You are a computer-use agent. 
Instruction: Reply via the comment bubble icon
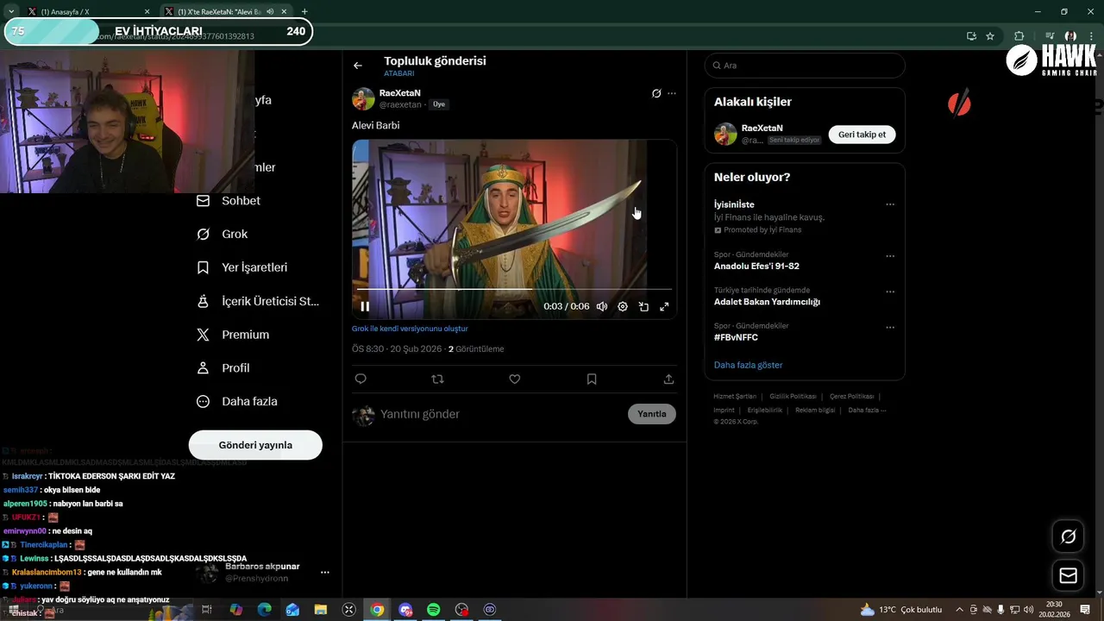click(x=361, y=379)
